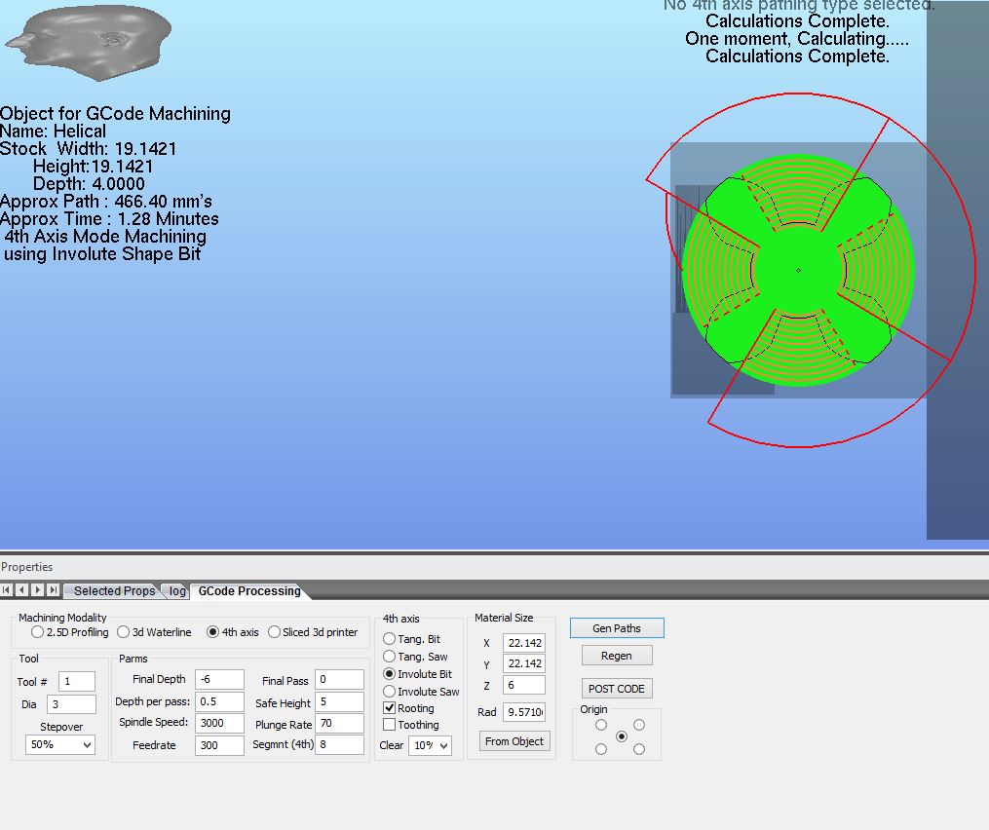Screen dimensions: 989x830
Task: Choose the 3d Waterline machining mode
Action: [x=124, y=632]
